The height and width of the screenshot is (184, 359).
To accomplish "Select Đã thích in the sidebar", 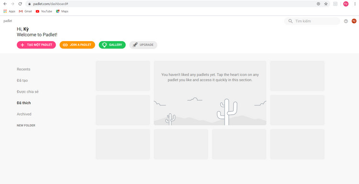I will pyautogui.click(x=24, y=103).
